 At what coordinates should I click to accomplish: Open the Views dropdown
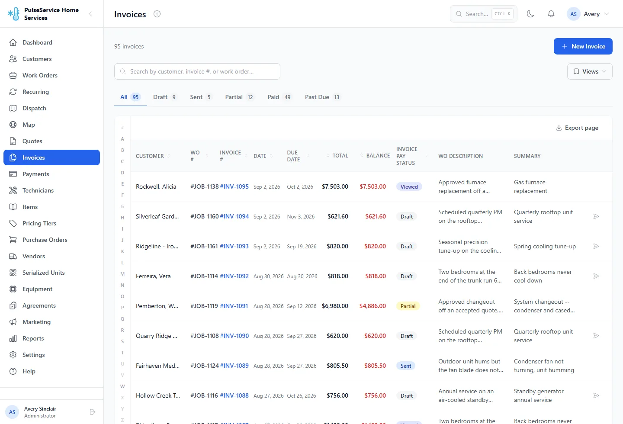pos(590,71)
